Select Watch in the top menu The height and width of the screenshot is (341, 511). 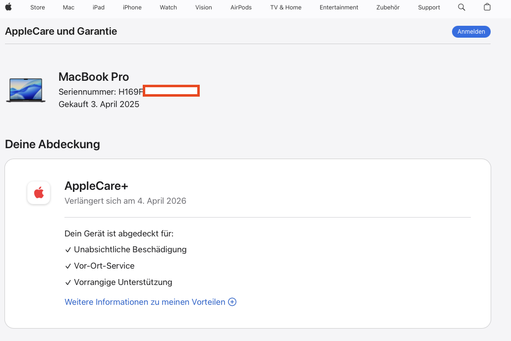(169, 7)
